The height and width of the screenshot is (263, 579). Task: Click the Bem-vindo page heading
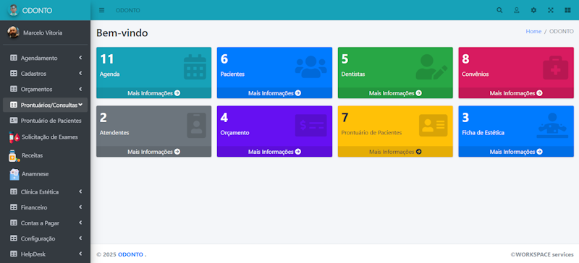[122, 33]
